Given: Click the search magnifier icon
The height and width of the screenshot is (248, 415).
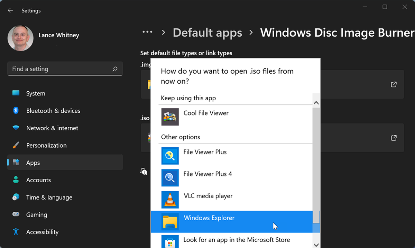Looking at the screenshot, I should tap(115, 69).
